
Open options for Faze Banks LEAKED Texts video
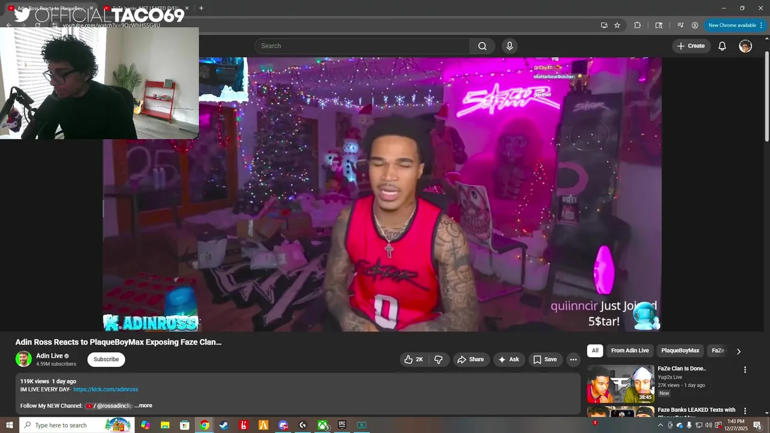coord(745,411)
